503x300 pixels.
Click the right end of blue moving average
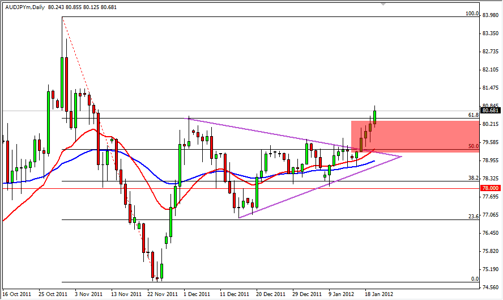[x=374, y=161]
